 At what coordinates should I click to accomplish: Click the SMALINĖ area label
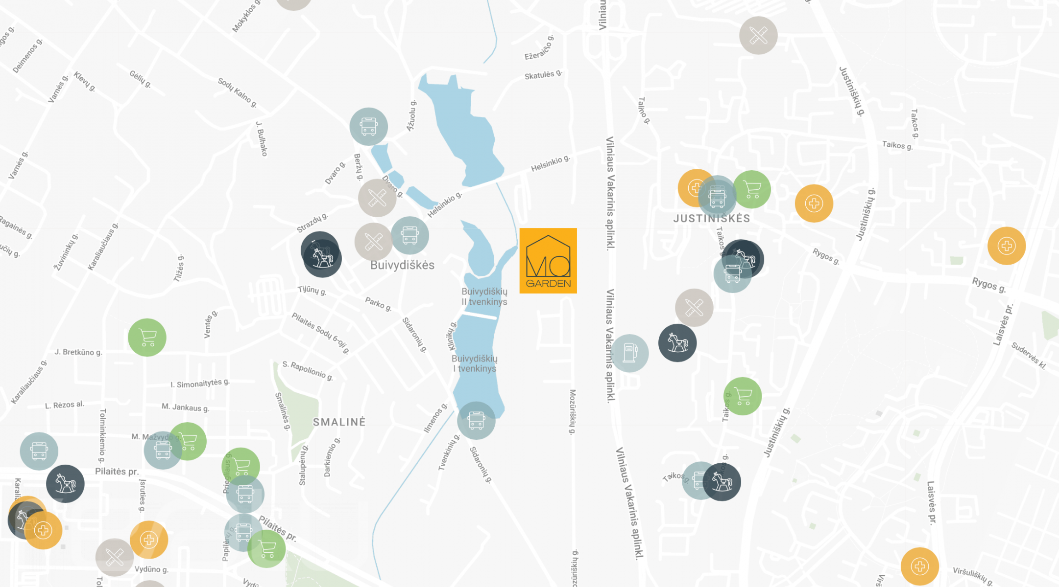click(x=339, y=422)
